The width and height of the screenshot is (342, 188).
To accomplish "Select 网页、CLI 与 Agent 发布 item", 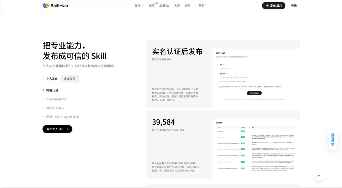I will pos(62,117).
